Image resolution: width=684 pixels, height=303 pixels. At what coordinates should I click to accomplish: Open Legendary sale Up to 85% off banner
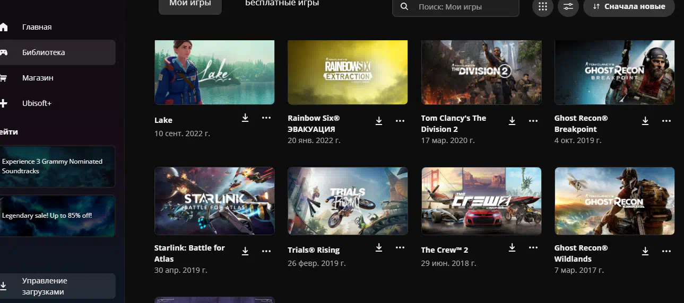57,216
